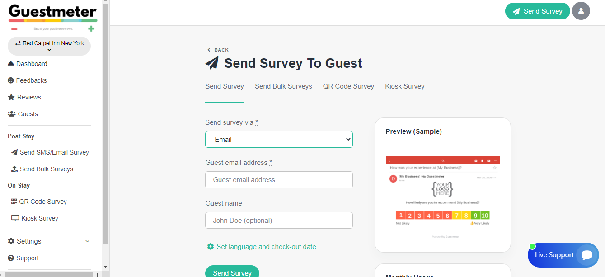Click the Reviews star icon
Screen dimensions: 605x277
(11, 97)
